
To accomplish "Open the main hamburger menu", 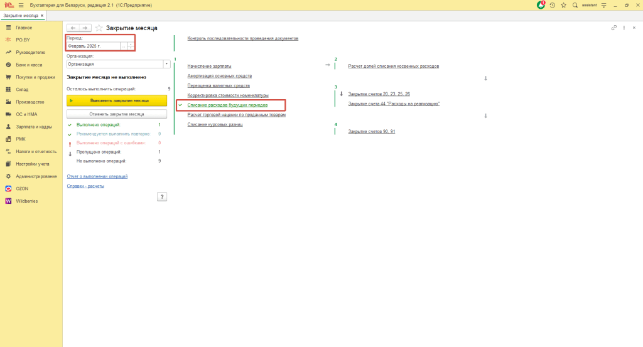I will pos(21,5).
